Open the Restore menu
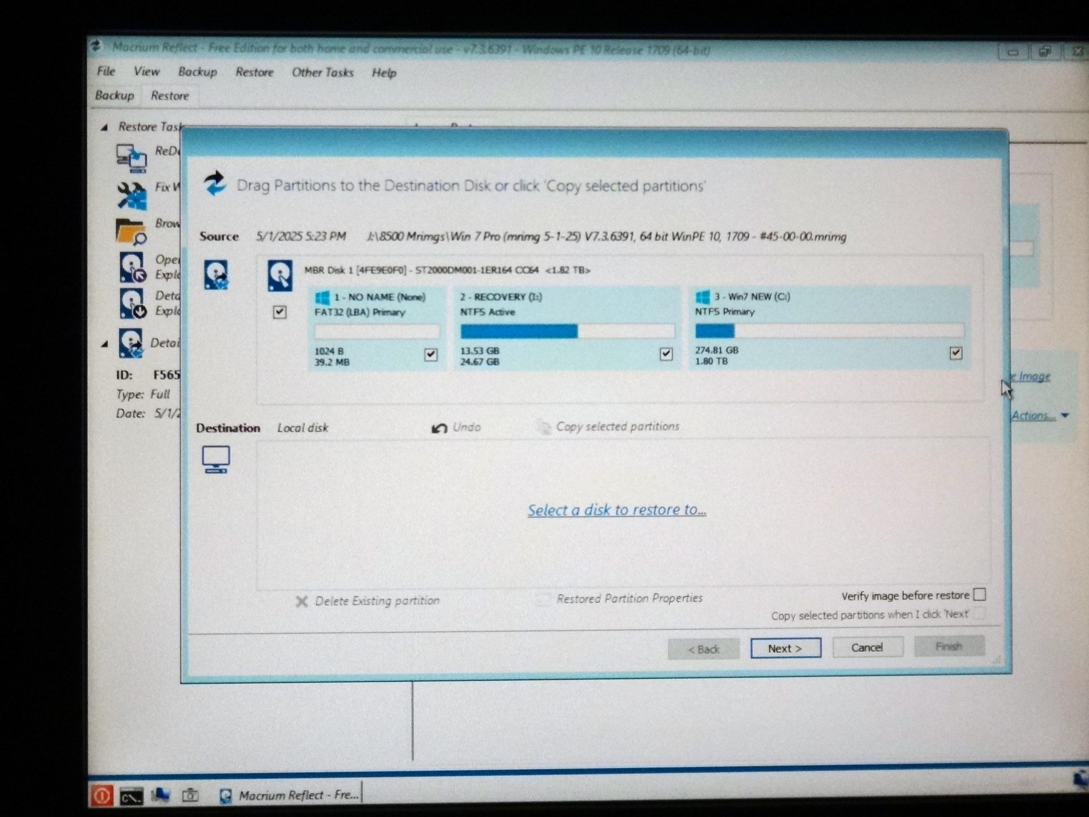 (254, 72)
